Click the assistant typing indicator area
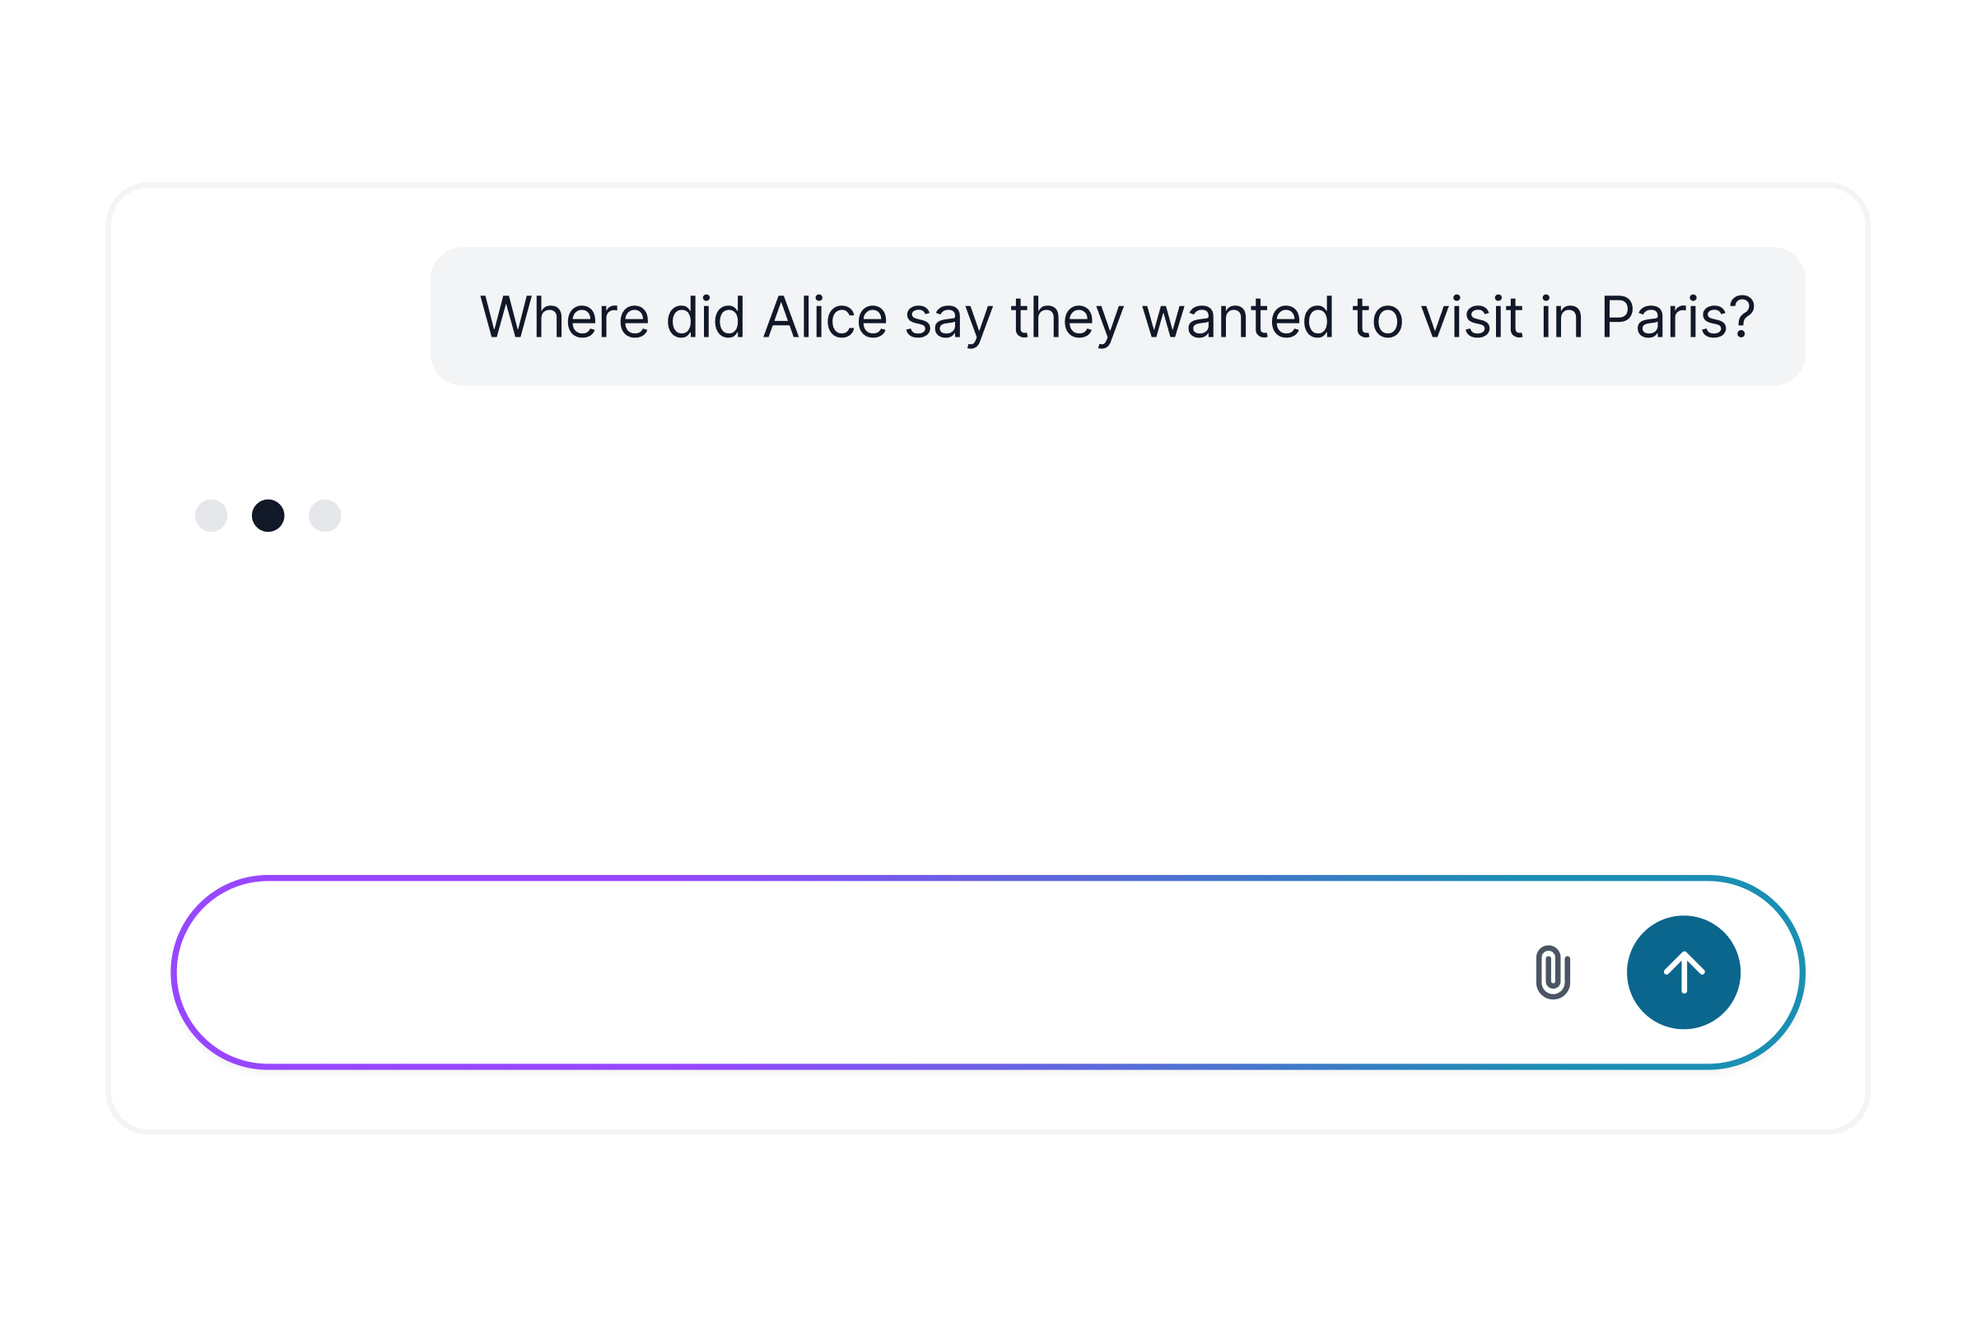1976x1317 pixels. [x=269, y=516]
